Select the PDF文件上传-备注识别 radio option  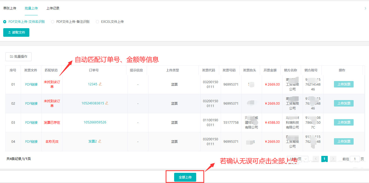(53, 22)
